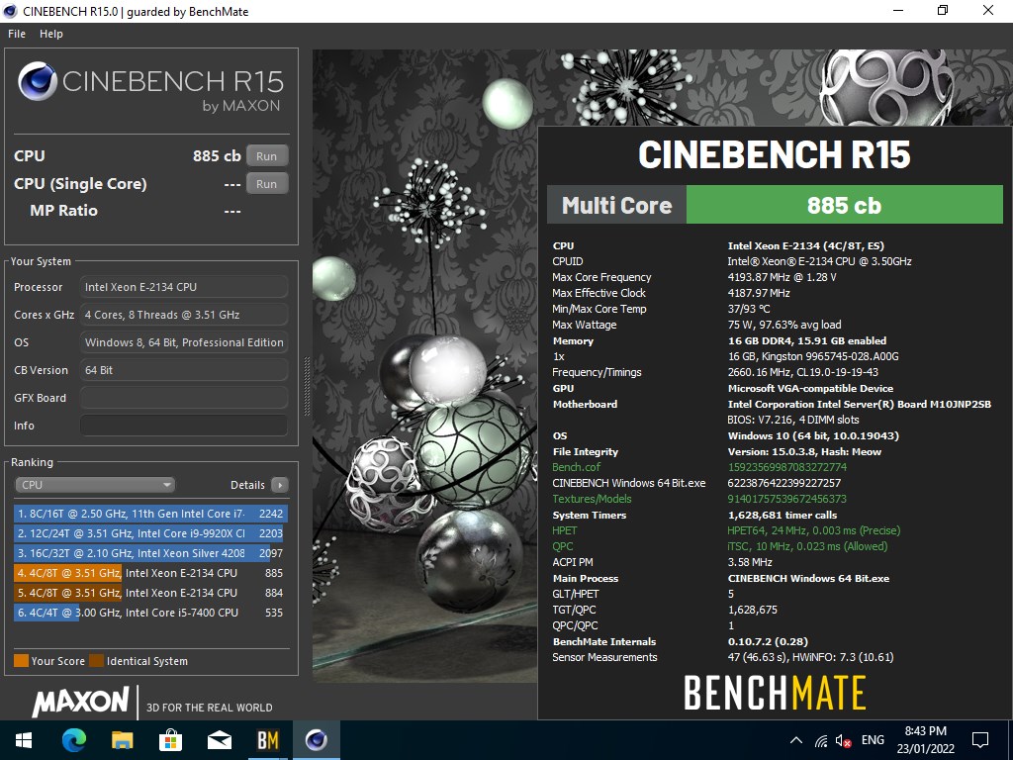Click the panel splitter handle beside render view

pyautogui.click(x=307, y=386)
